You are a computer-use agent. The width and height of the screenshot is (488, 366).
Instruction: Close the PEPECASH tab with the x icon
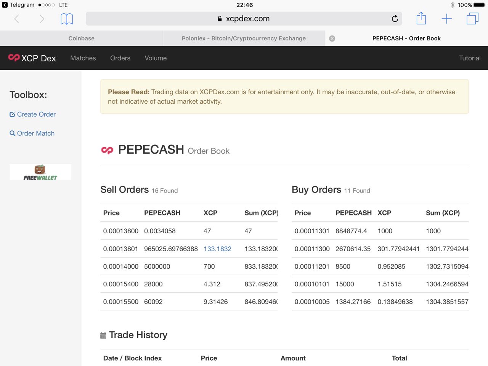(x=332, y=39)
